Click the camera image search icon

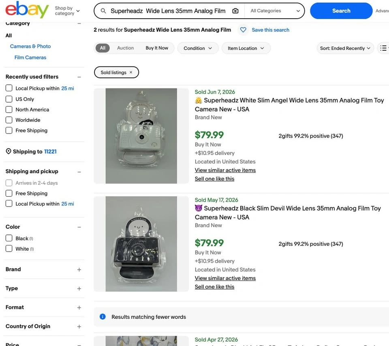click(x=235, y=11)
